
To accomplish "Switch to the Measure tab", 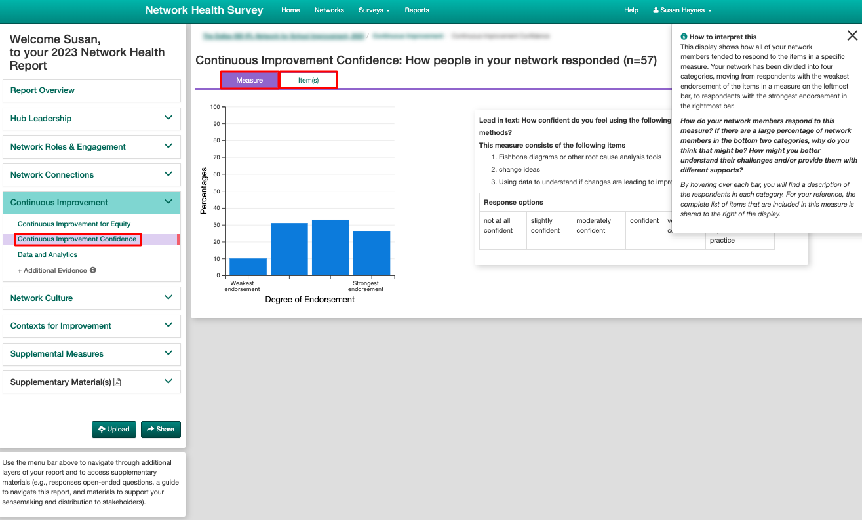I will pyautogui.click(x=250, y=80).
